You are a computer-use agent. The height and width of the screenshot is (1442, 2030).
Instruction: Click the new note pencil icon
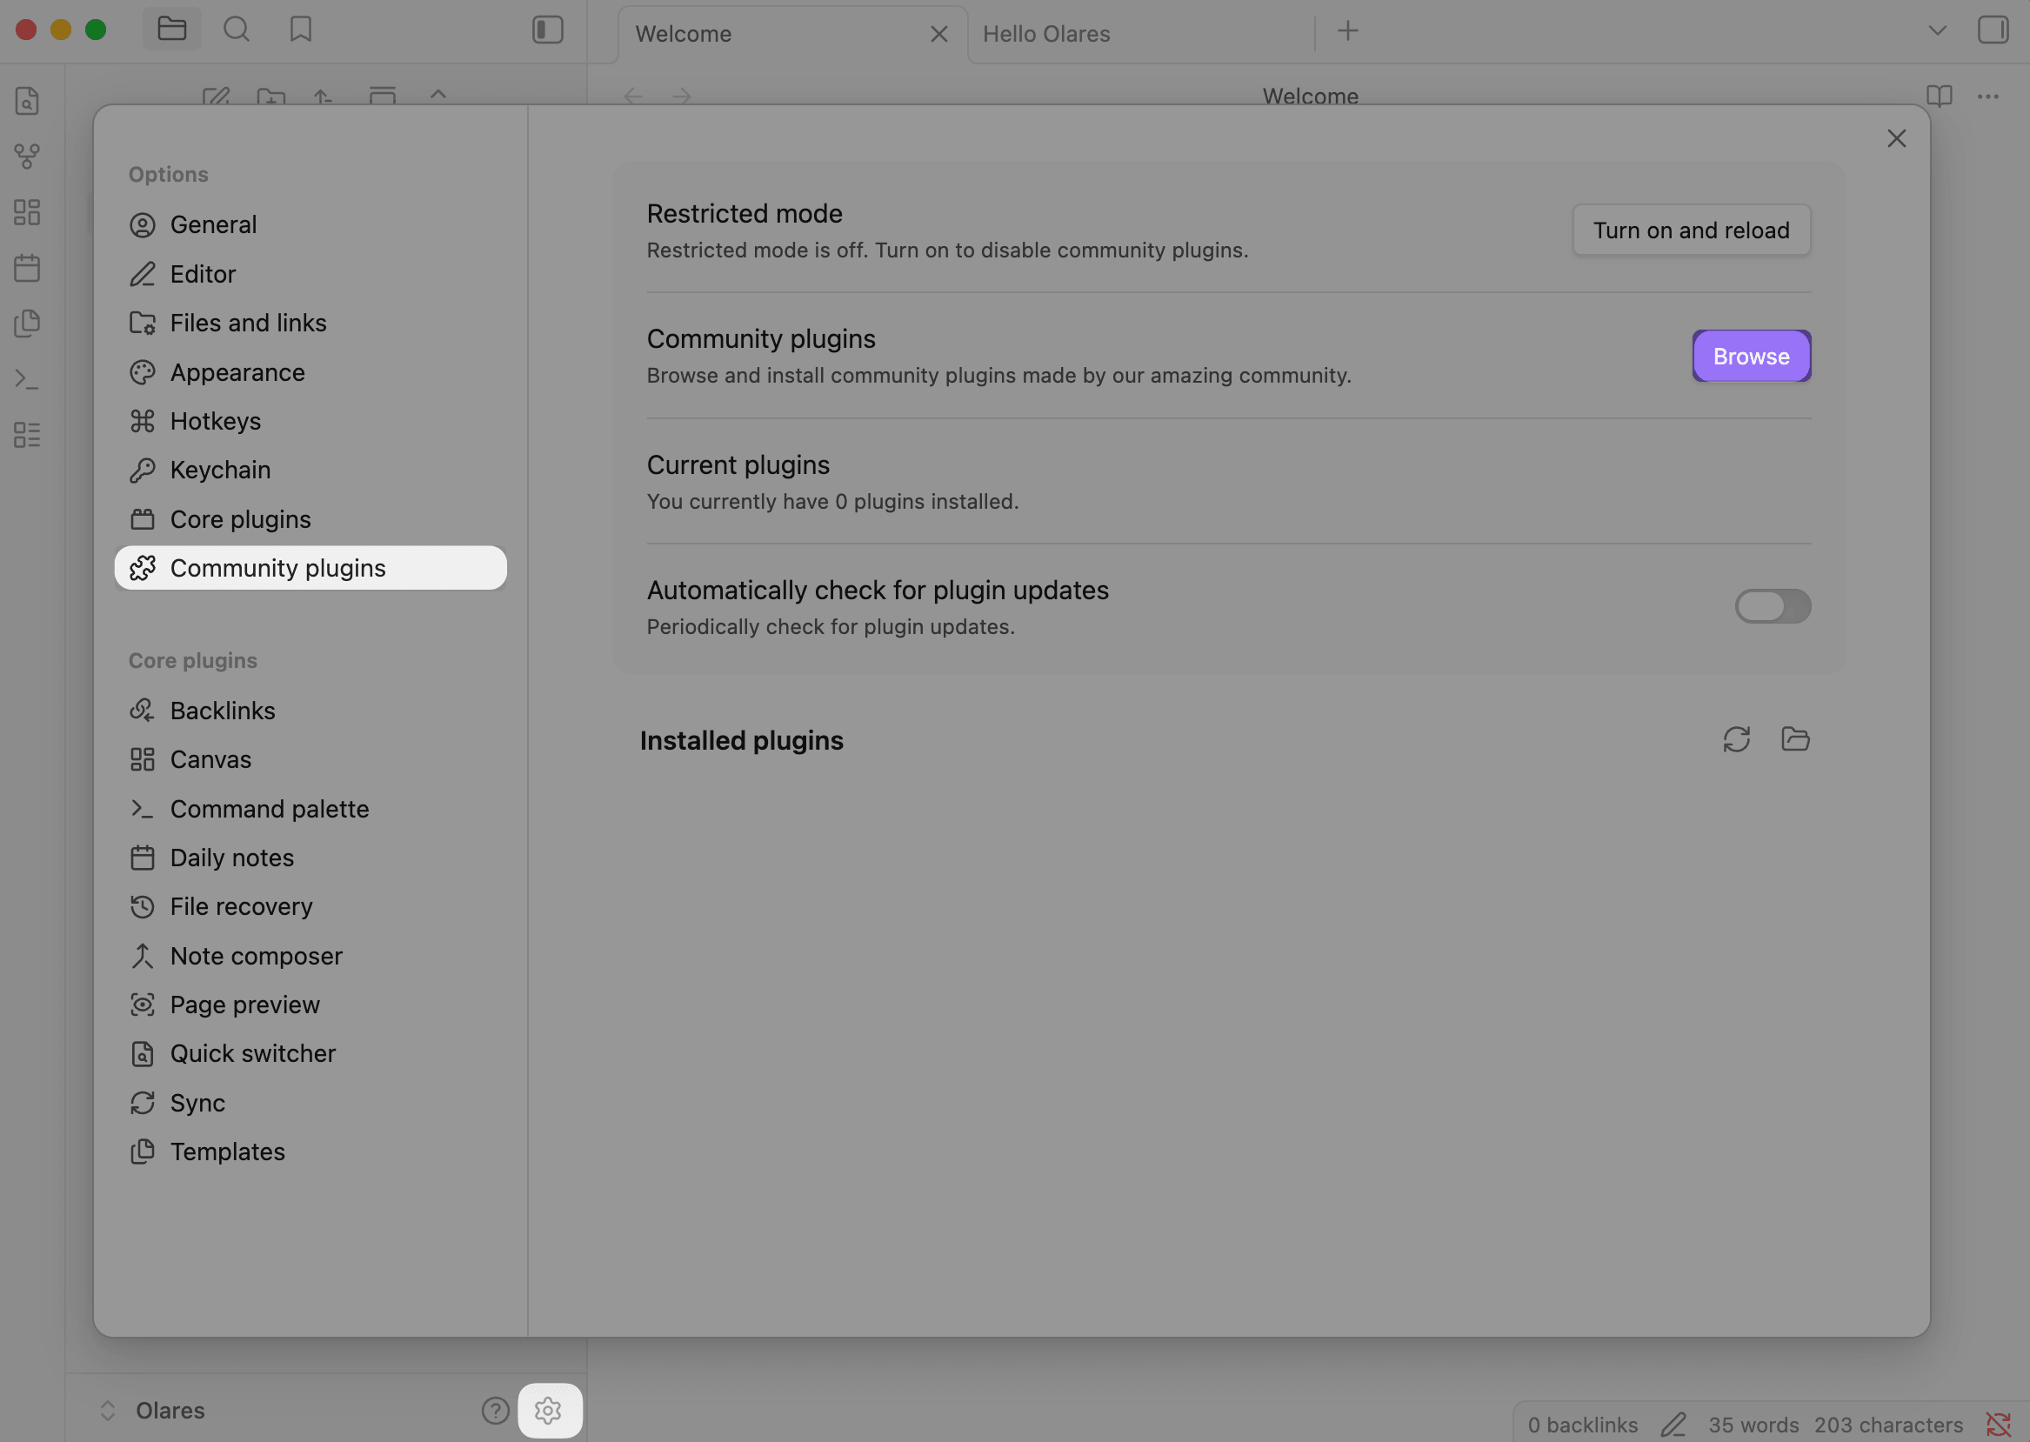pos(216,96)
